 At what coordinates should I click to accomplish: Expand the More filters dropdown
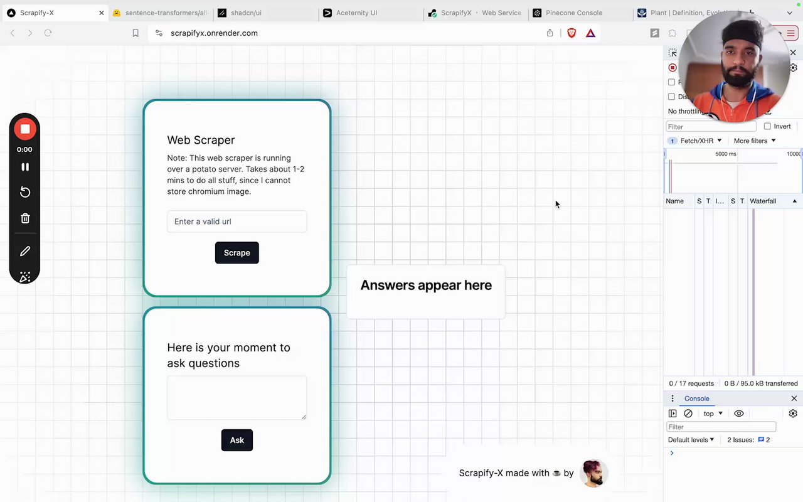(755, 141)
